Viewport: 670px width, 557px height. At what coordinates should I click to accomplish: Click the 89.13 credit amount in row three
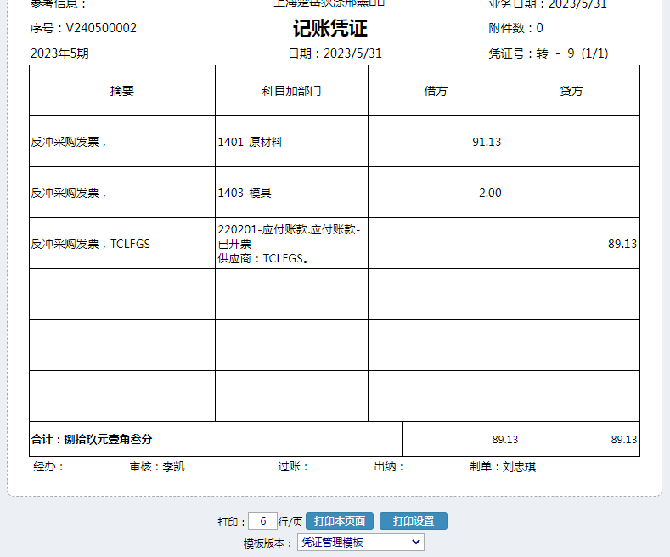pyautogui.click(x=622, y=244)
